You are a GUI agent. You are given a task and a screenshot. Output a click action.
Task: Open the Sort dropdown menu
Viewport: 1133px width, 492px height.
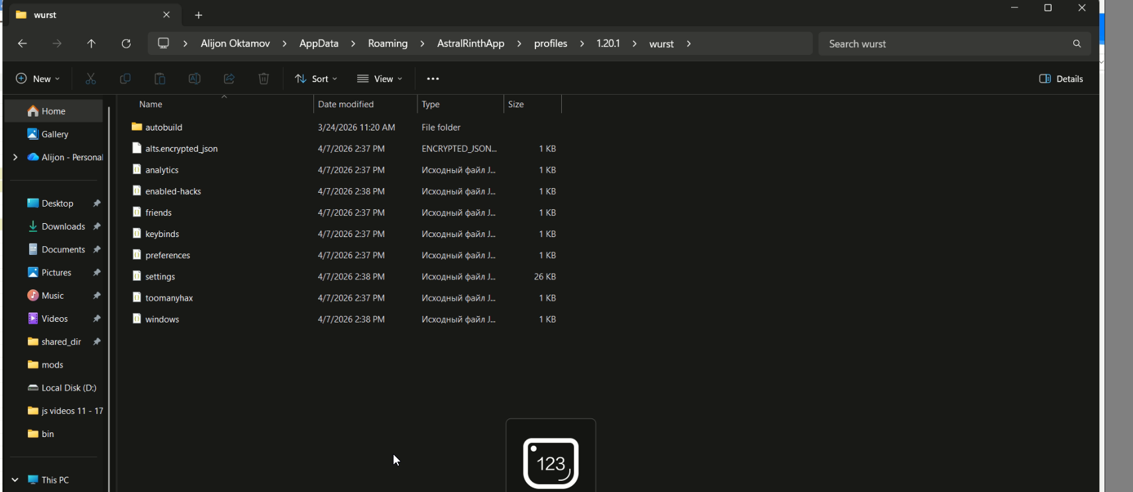click(x=316, y=79)
